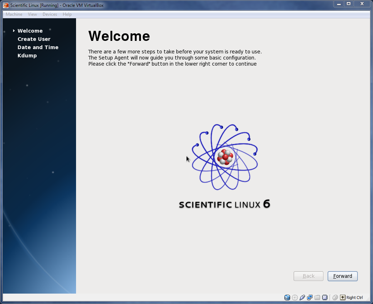Click the large Welcome heading
This screenshot has height=304, width=373.
point(119,36)
